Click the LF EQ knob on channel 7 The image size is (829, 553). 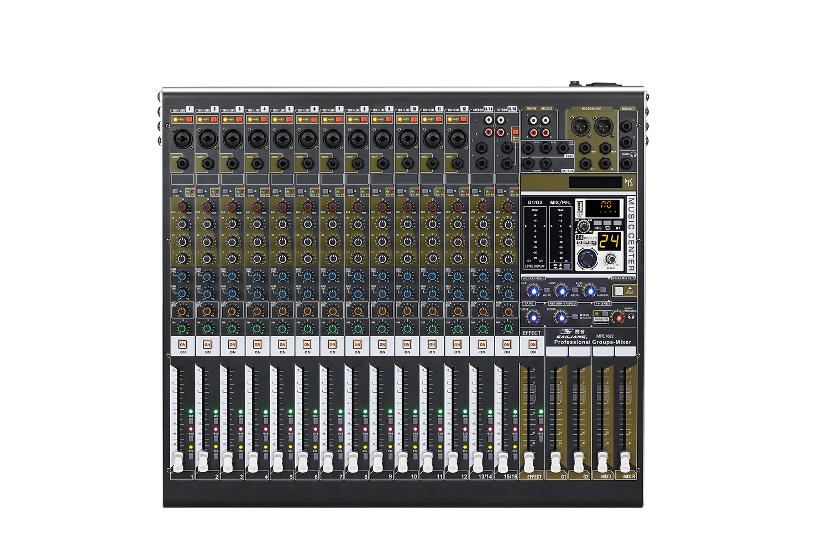pos(333,258)
